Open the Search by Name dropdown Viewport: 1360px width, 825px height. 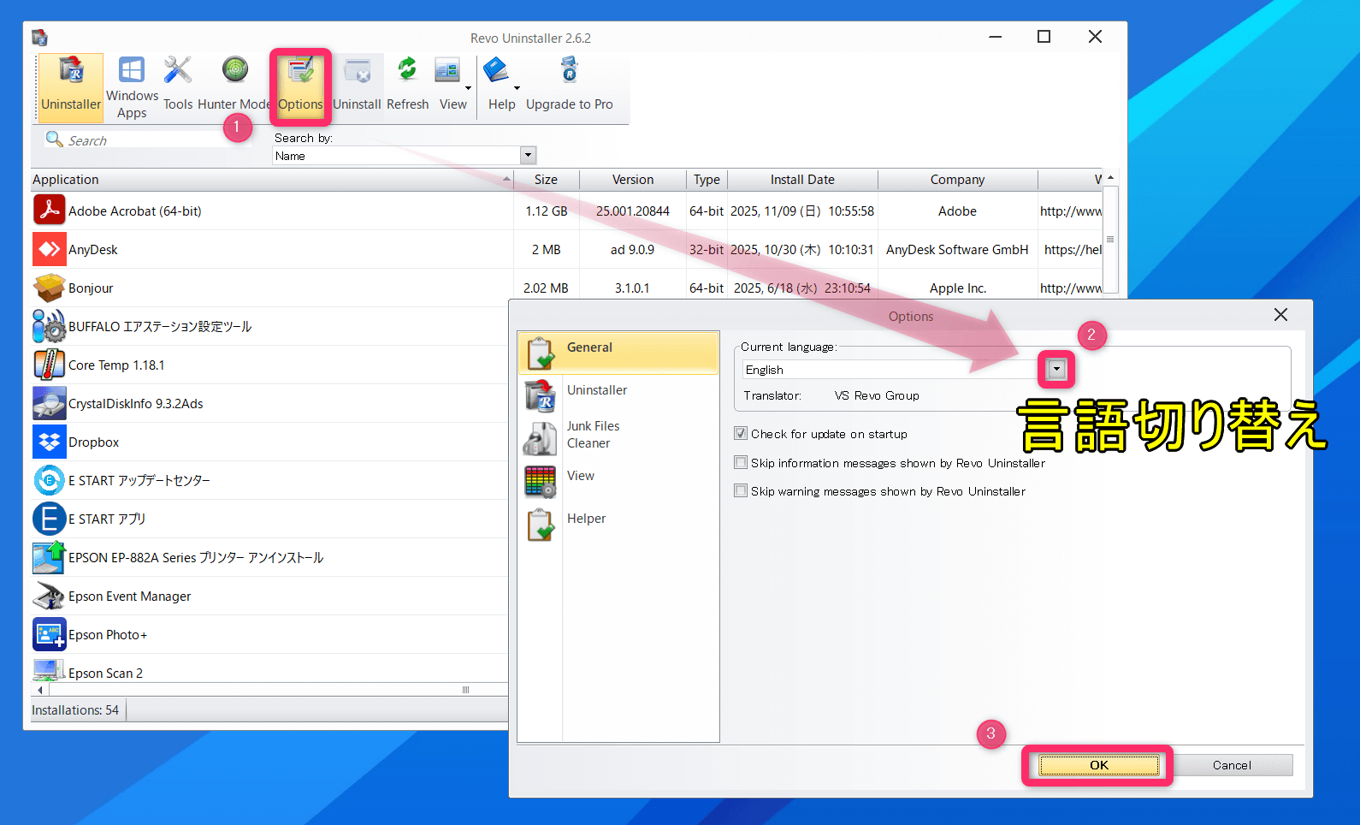point(528,156)
